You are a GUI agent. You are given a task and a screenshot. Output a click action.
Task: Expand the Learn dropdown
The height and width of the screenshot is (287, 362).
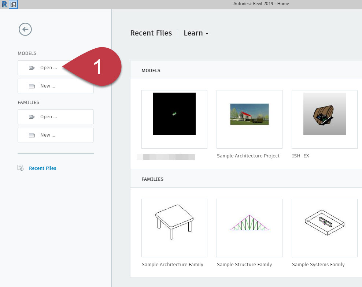point(196,33)
